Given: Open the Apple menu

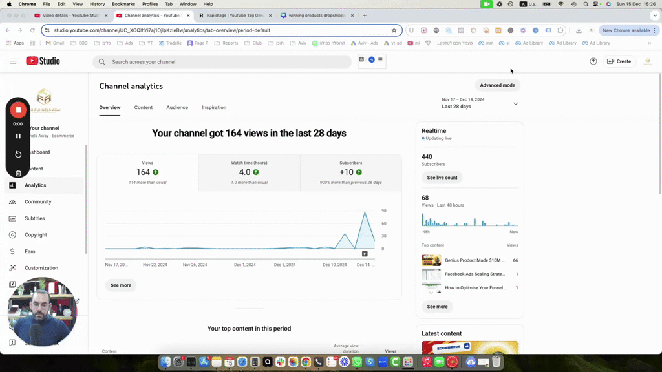Looking at the screenshot, I should 9,4.
